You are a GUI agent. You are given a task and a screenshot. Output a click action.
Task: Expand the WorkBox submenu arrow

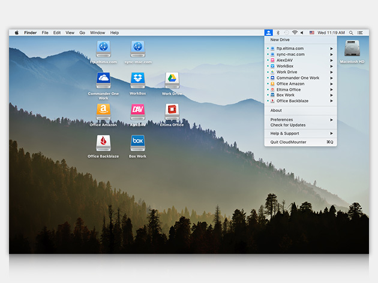click(x=331, y=66)
